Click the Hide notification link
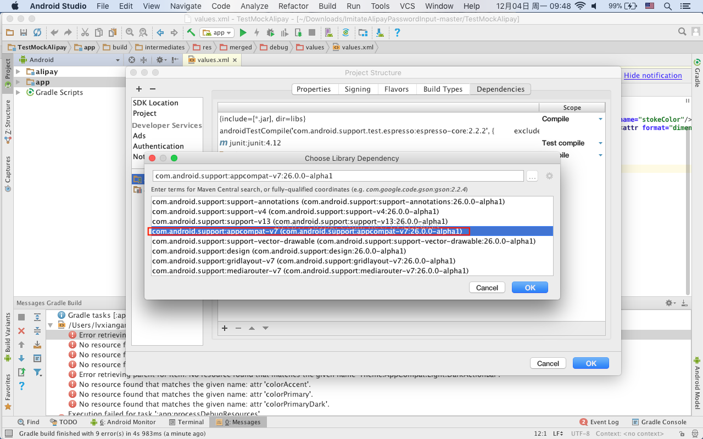This screenshot has width=703, height=439. point(653,75)
